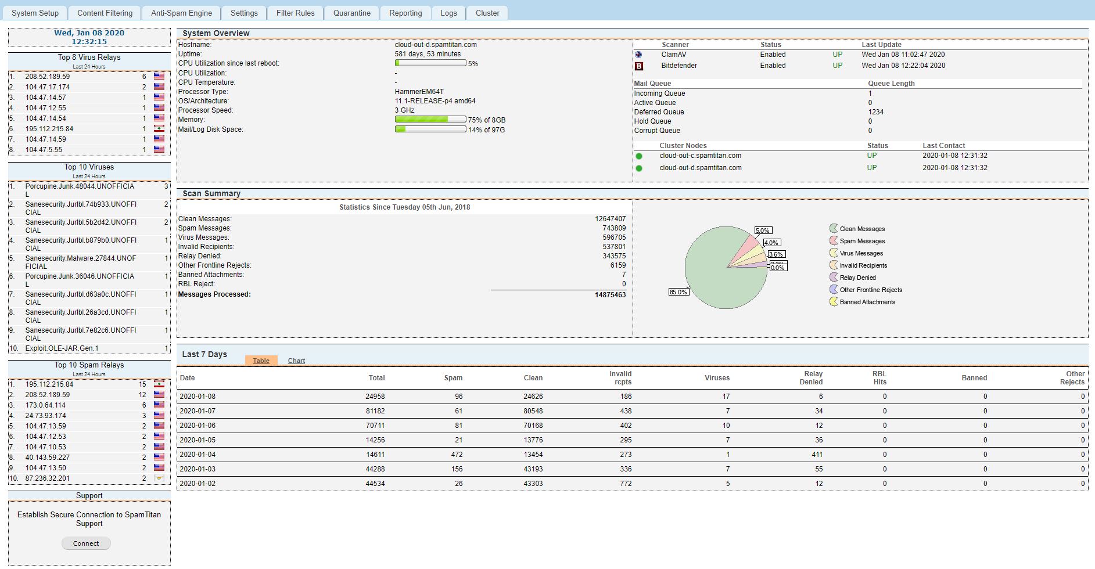Select the Table view for Last 7 Days
Viewport: 1095px width, 569px height.
tap(261, 361)
